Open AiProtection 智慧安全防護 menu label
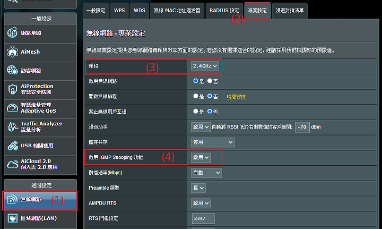Viewport: 382px width, 229px height. [37, 89]
